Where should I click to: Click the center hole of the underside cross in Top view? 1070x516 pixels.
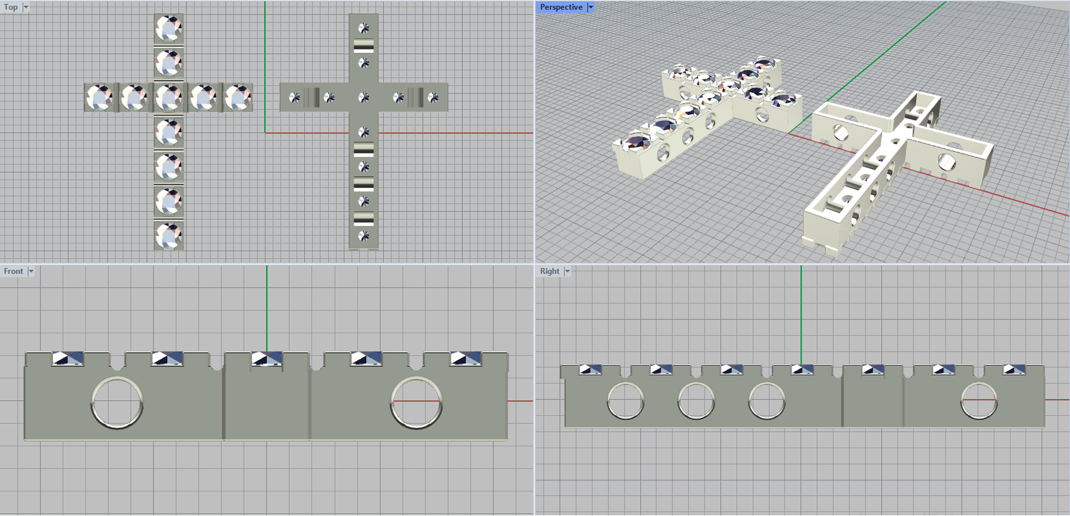(x=364, y=98)
